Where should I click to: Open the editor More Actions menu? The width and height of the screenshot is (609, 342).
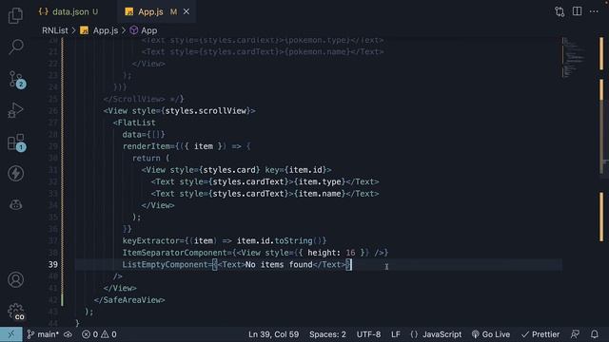point(594,11)
